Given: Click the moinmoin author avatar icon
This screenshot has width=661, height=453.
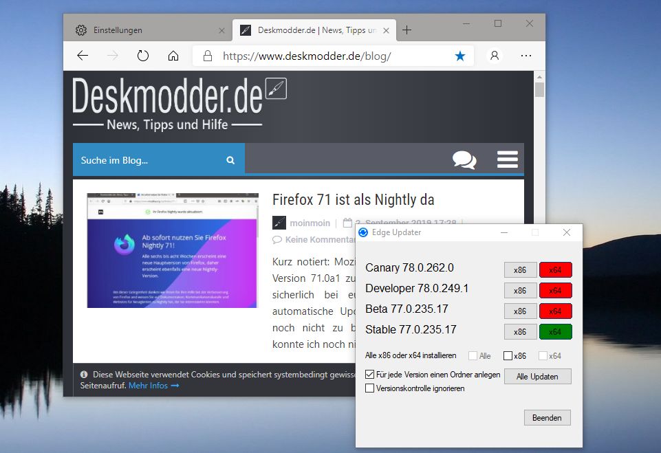Looking at the screenshot, I should tap(279, 223).
